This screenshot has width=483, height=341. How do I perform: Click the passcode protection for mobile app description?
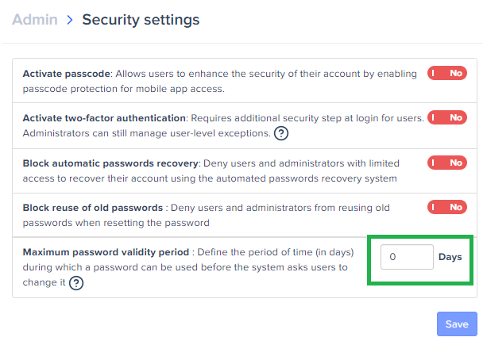[x=123, y=89]
